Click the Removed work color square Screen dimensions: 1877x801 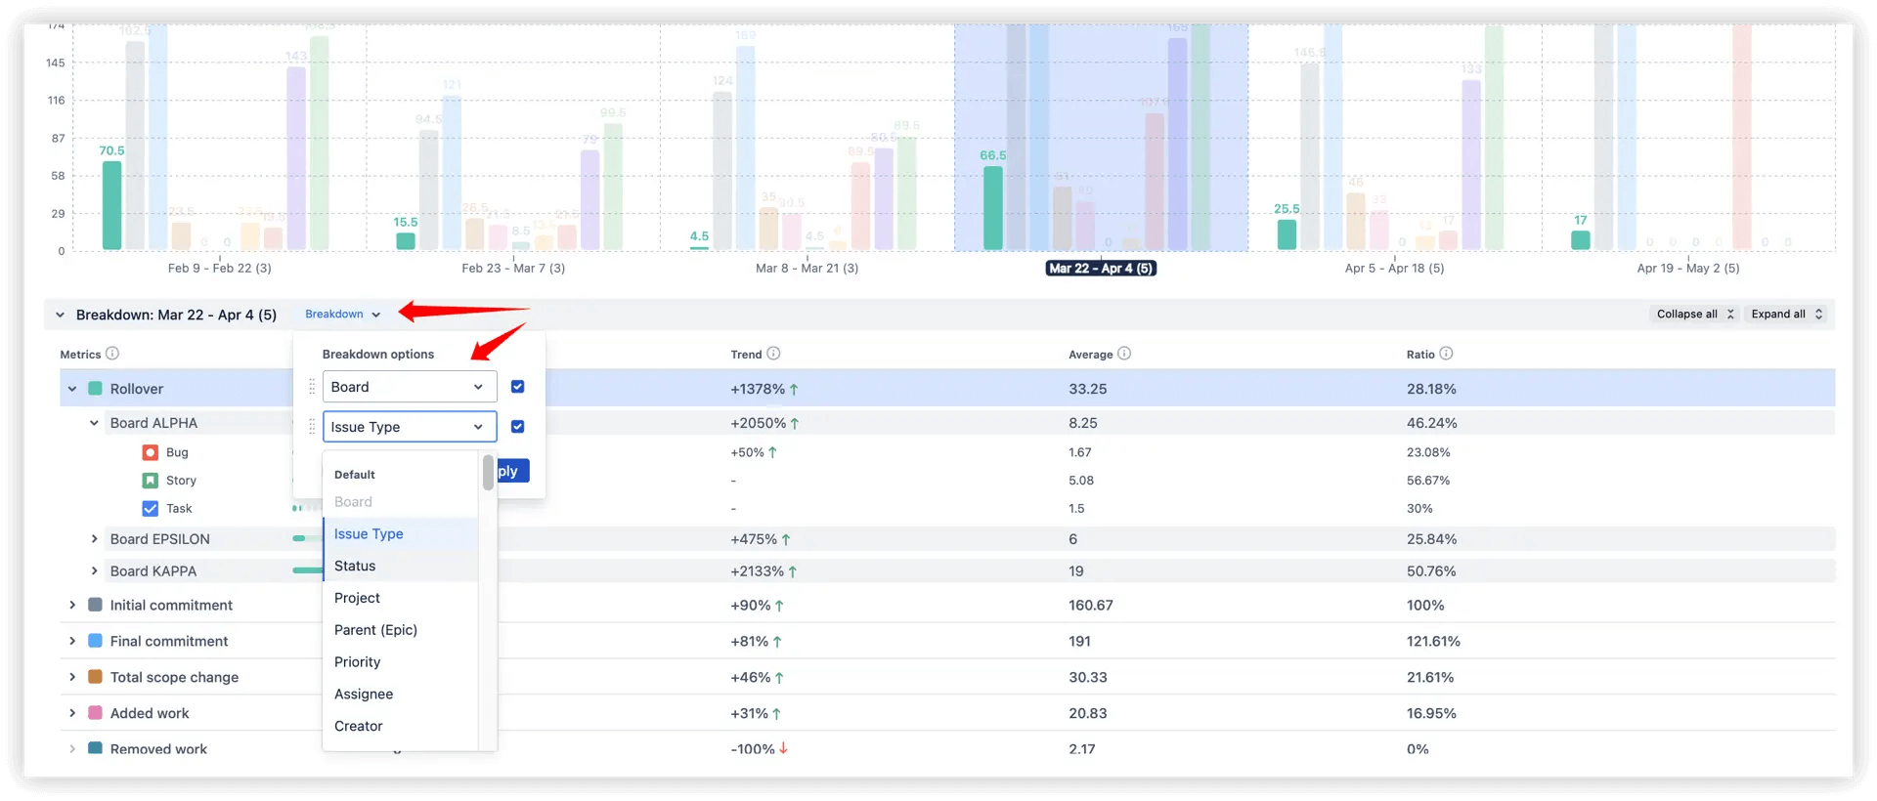click(x=96, y=748)
